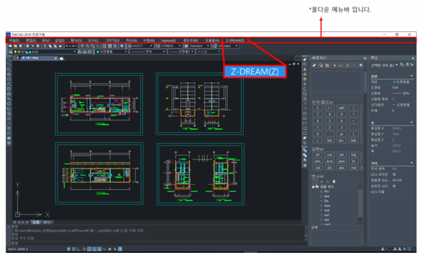Image resolution: width=424 pixels, height=258 pixels.
Task: Open the 도면층별 color dropdown
Action: pyautogui.click(x=126, y=52)
